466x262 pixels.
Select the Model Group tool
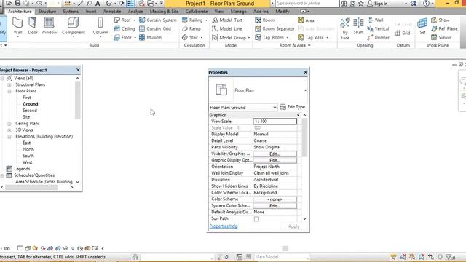coord(231,38)
